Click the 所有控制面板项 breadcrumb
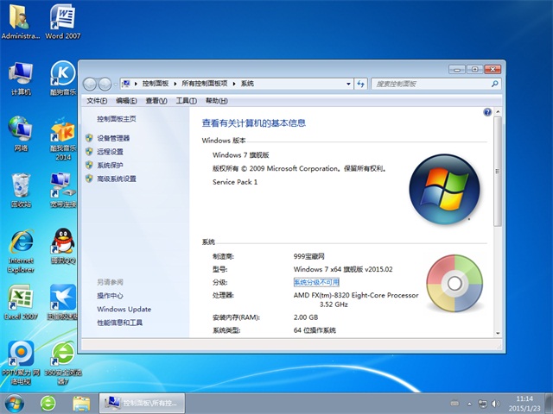The image size is (553, 414). pos(205,84)
